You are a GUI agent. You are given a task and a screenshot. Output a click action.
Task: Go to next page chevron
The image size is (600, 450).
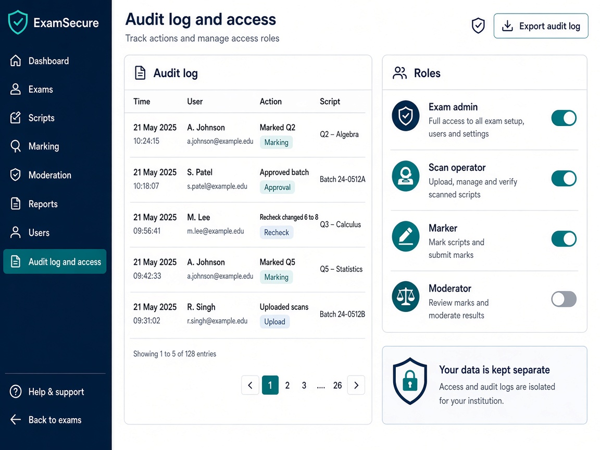356,385
